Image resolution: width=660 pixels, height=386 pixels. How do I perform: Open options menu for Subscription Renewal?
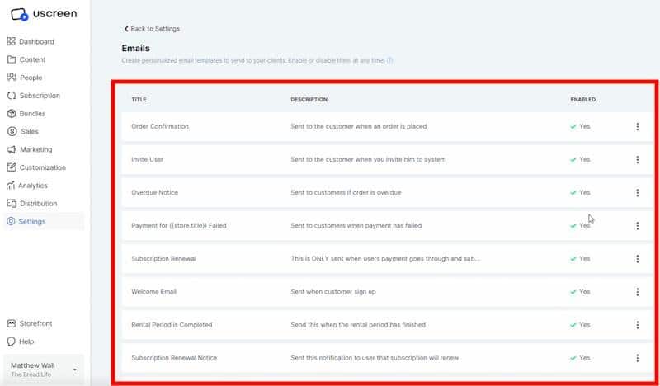pyautogui.click(x=637, y=258)
